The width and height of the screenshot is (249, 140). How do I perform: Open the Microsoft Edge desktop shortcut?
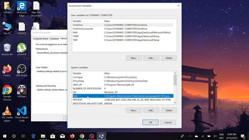tap(22, 9)
